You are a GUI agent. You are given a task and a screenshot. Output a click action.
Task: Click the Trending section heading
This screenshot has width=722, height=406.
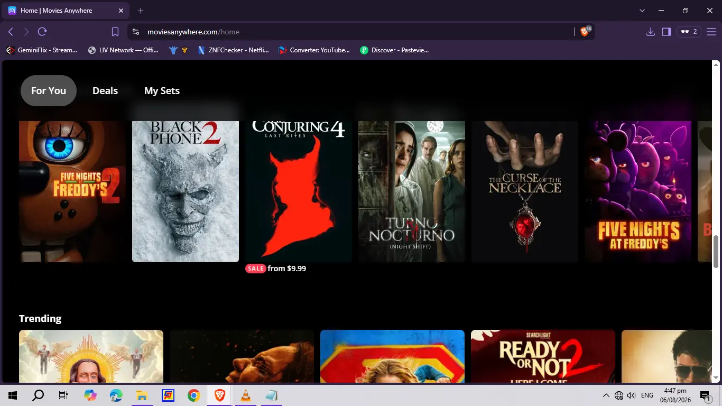click(x=40, y=318)
